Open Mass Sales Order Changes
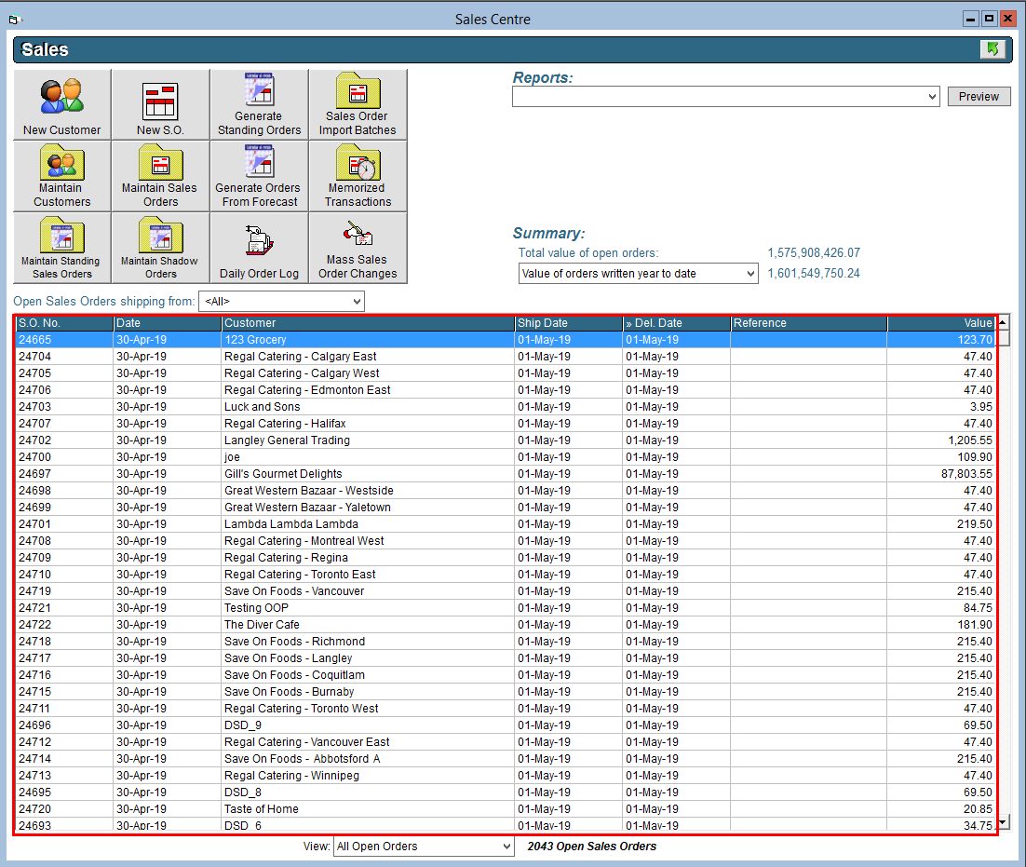 (358, 248)
